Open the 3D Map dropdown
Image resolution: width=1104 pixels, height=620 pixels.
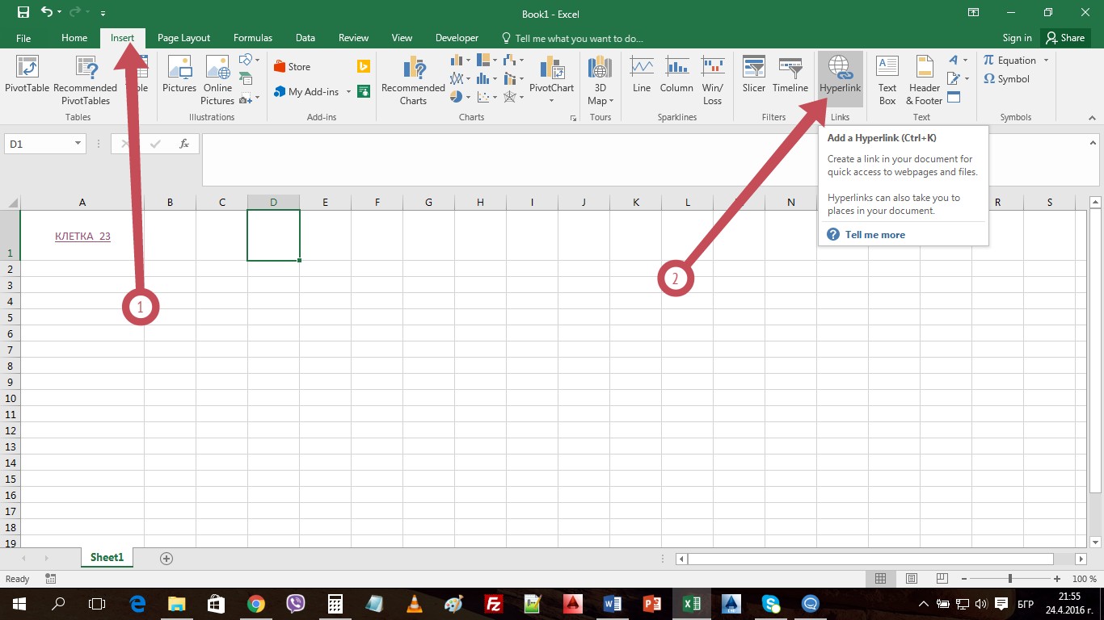click(600, 79)
